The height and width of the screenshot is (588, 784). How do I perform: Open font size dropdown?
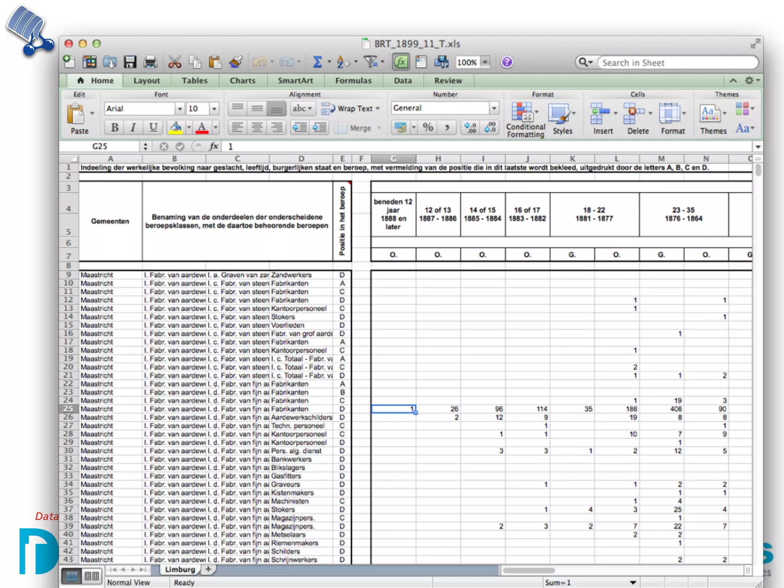(214, 109)
